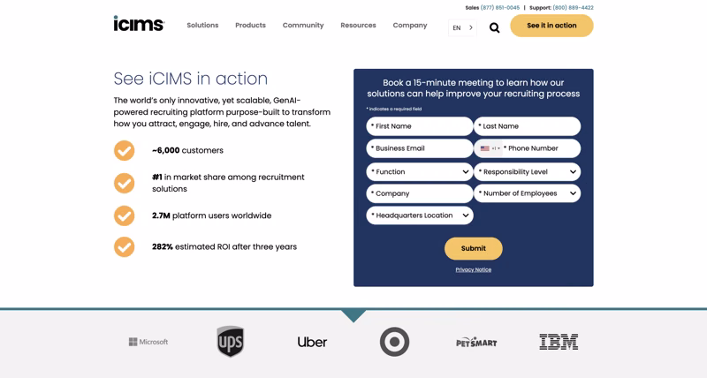
Task: Click the 'indicates a required field' note
Action: 394,109
